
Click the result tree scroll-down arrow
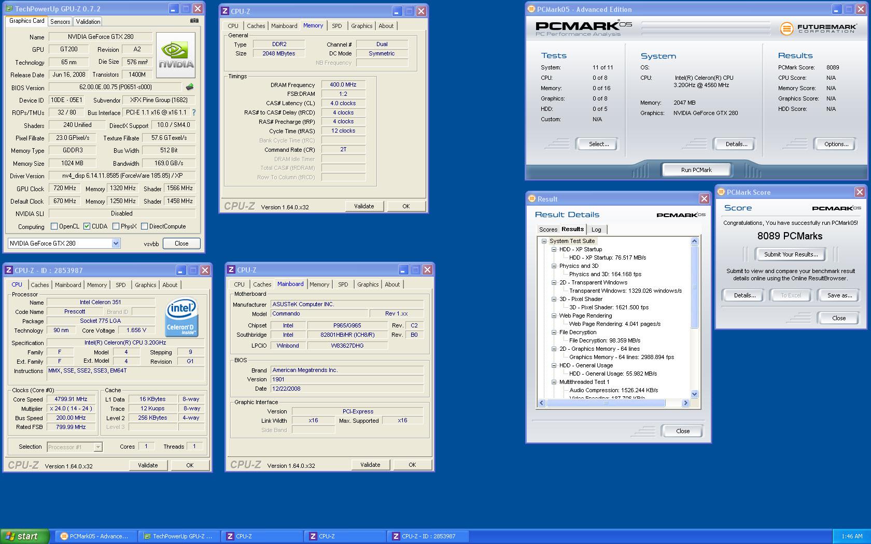click(x=695, y=394)
